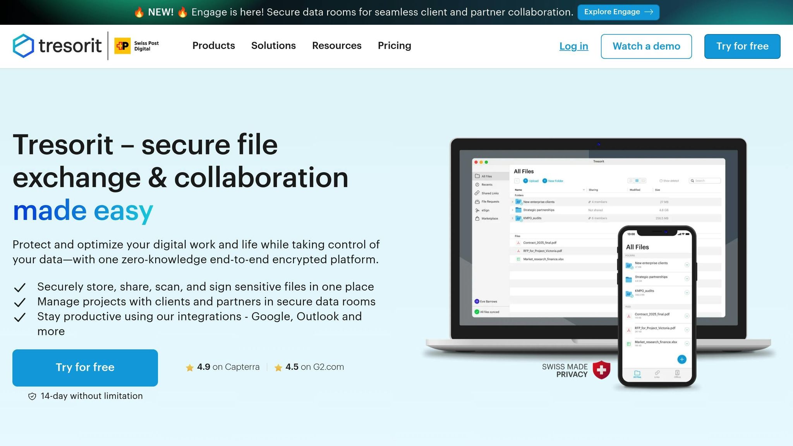Click the 4.9 on Capterra rating text

[x=228, y=367]
